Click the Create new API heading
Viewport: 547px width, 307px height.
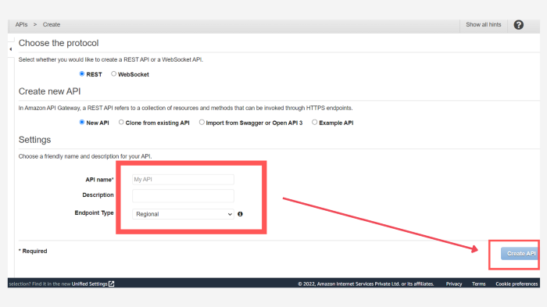49,91
